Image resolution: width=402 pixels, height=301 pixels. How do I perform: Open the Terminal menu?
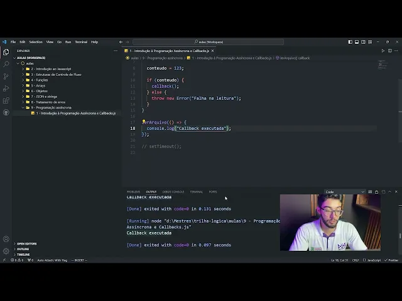click(81, 42)
